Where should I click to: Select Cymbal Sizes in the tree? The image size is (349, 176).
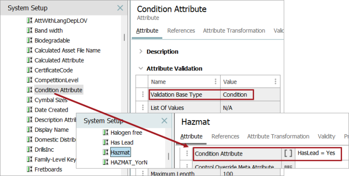tap(51, 100)
